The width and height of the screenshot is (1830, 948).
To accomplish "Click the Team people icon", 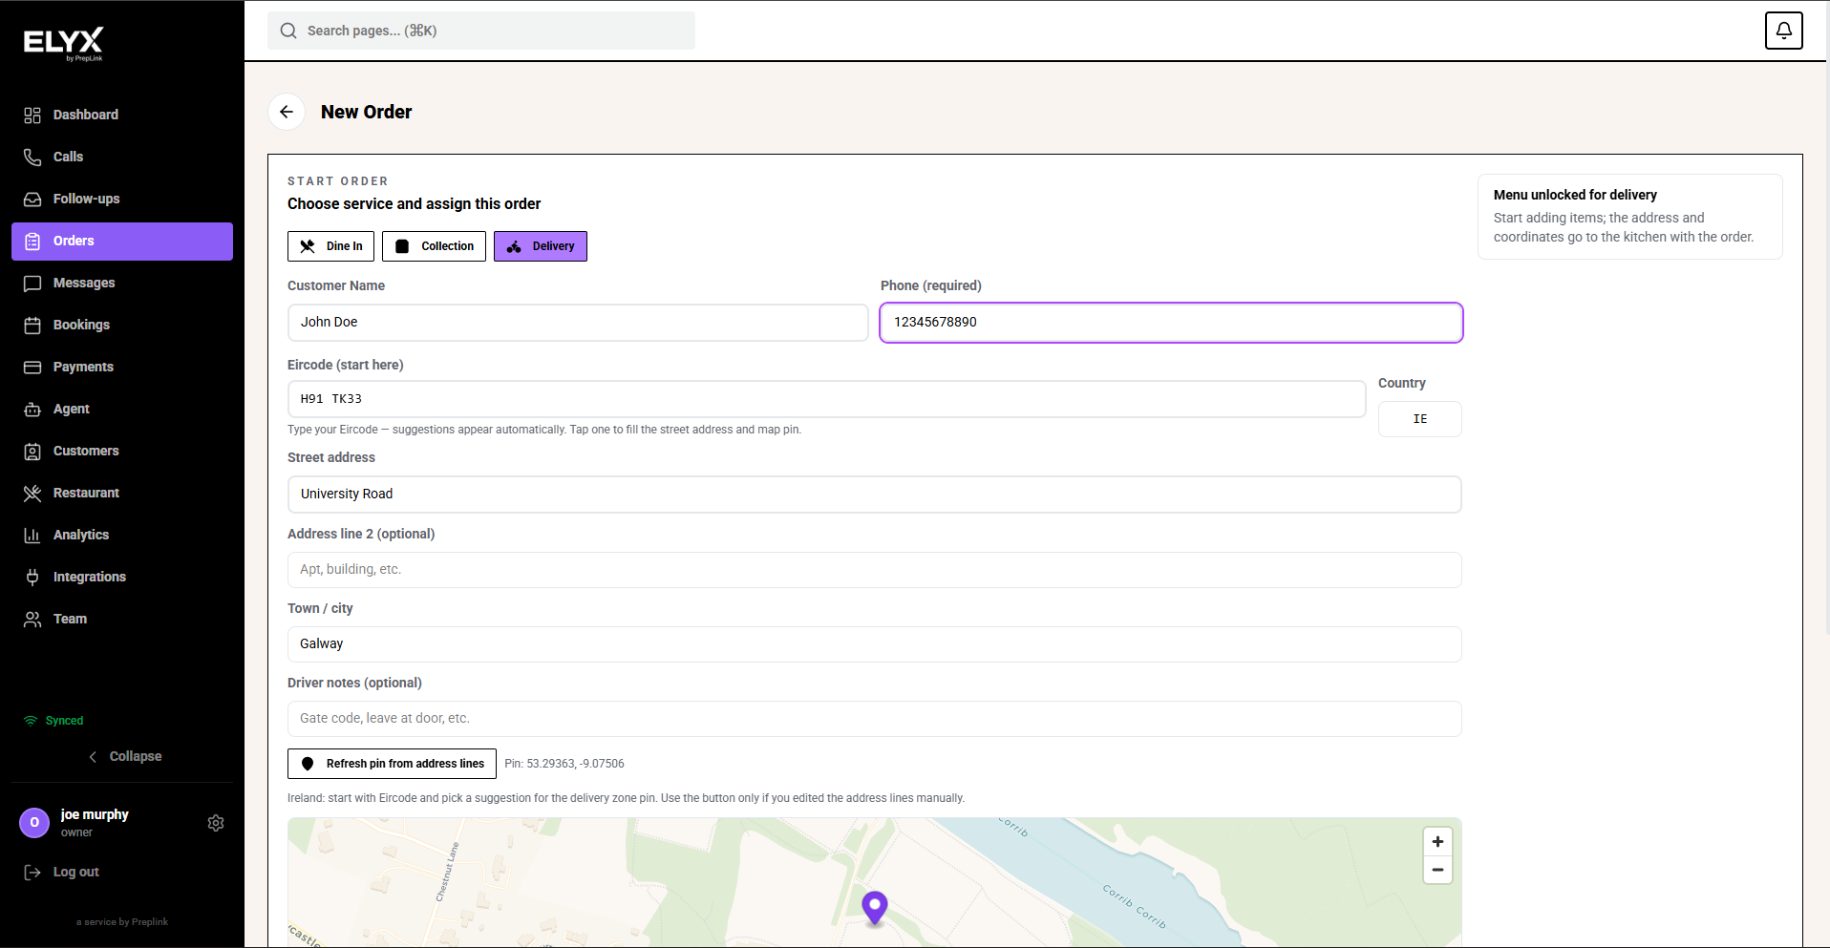I will [32, 619].
